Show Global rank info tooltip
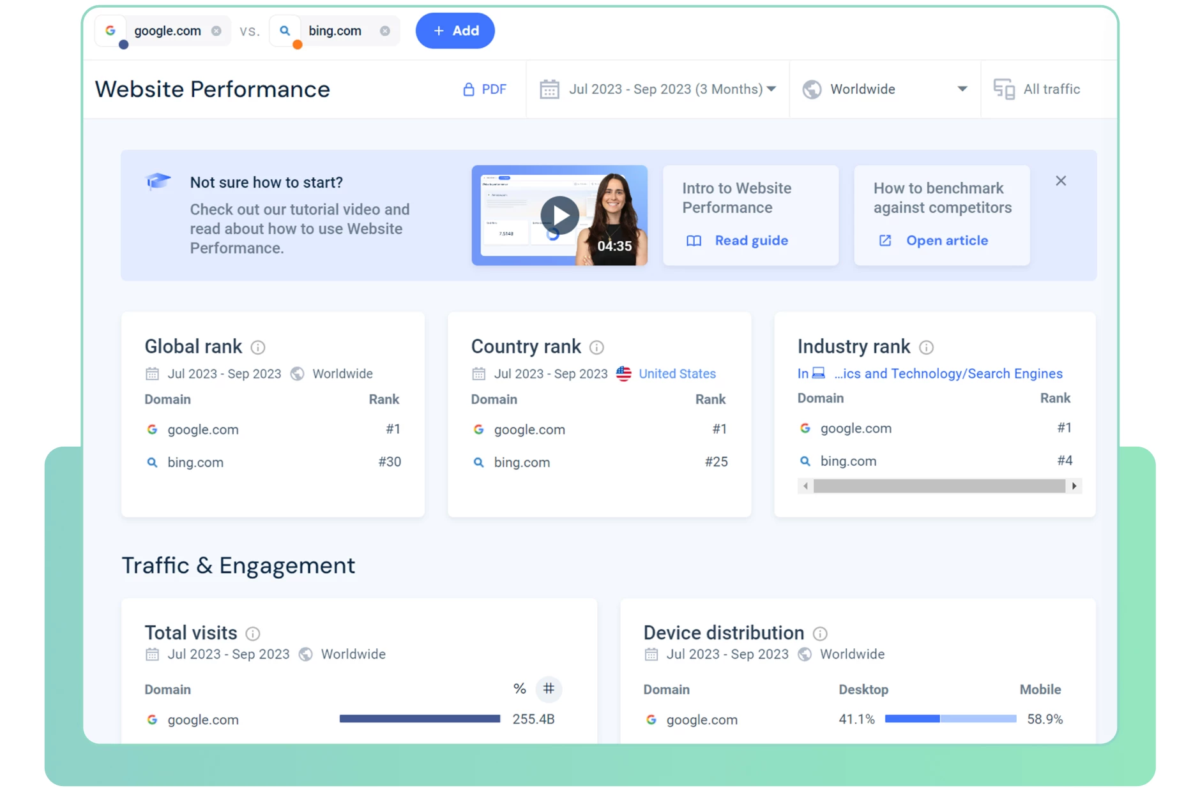This screenshot has height=788, width=1200. tap(257, 347)
